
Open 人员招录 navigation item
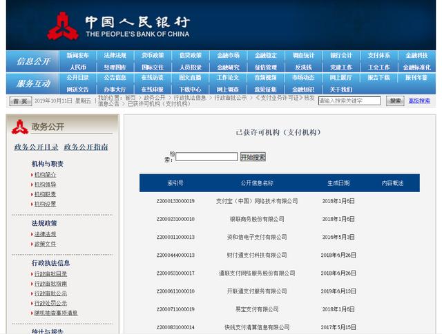(191, 67)
